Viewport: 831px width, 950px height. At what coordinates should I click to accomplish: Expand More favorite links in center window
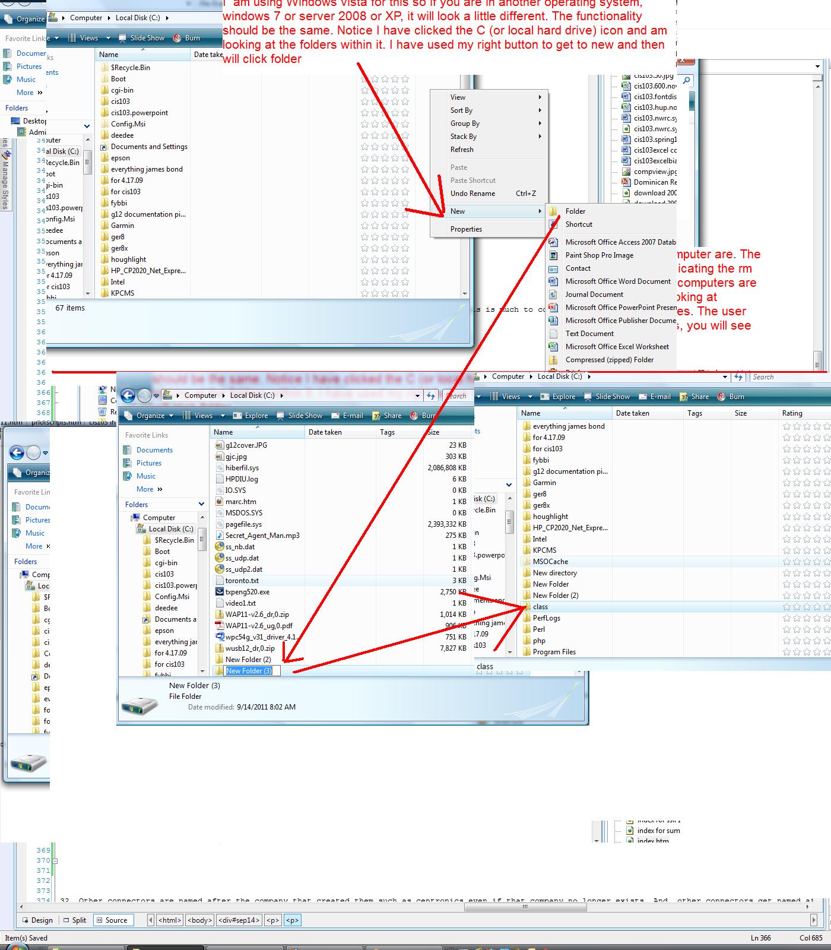click(x=150, y=489)
